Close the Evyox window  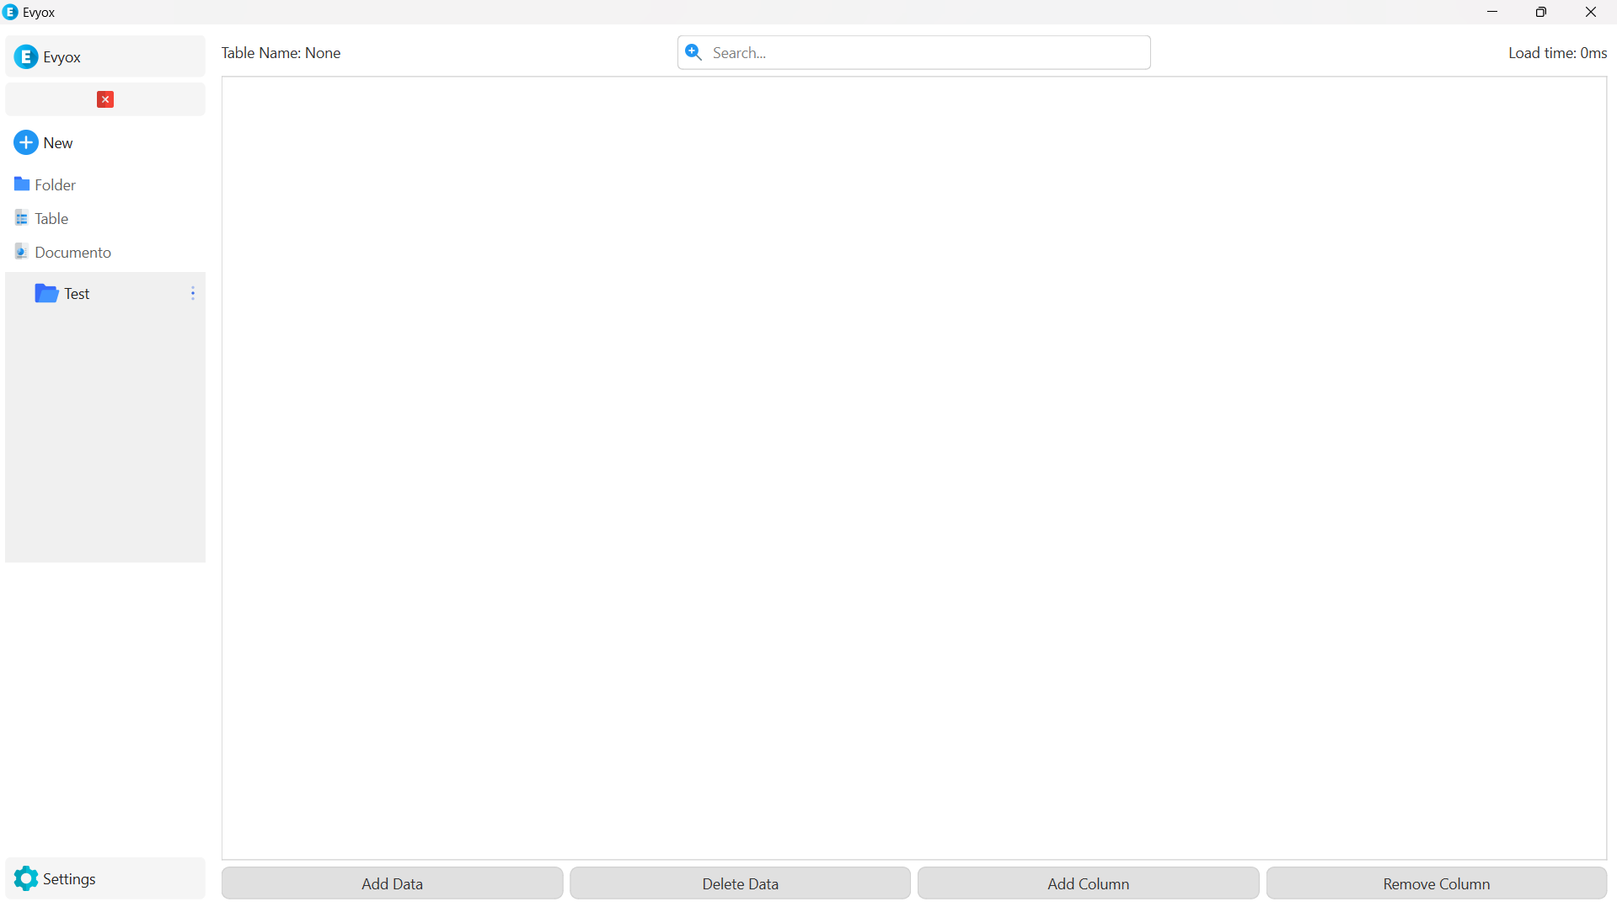pos(1591,12)
